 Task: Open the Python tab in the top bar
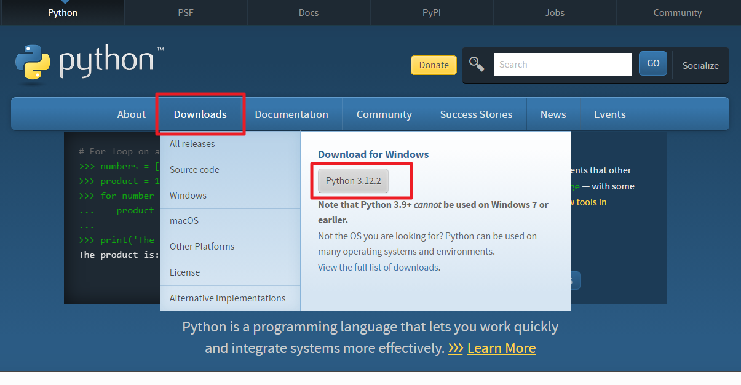63,12
